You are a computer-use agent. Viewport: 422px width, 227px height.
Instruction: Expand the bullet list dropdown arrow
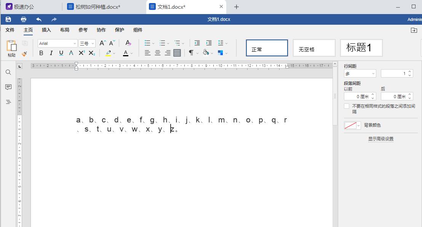point(153,43)
